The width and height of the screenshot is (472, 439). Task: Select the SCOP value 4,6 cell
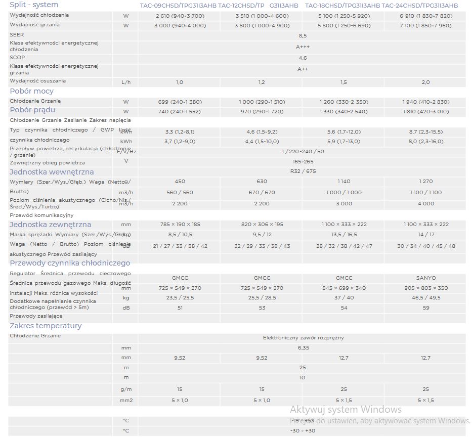[303, 58]
